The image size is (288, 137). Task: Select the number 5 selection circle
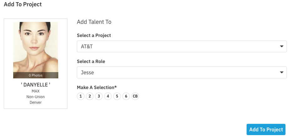click(117, 96)
